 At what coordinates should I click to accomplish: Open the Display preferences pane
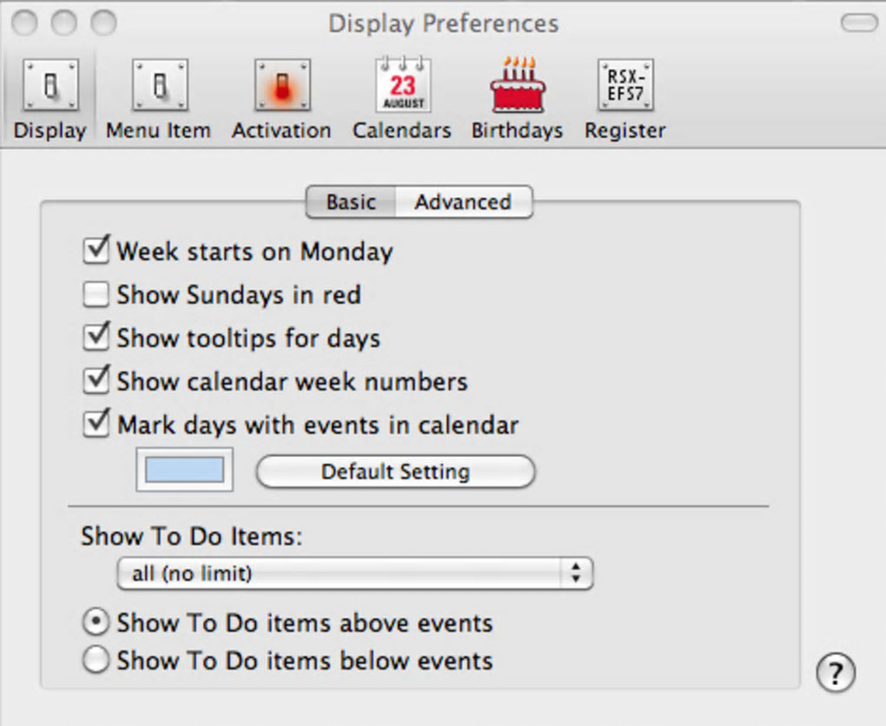tap(50, 97)
